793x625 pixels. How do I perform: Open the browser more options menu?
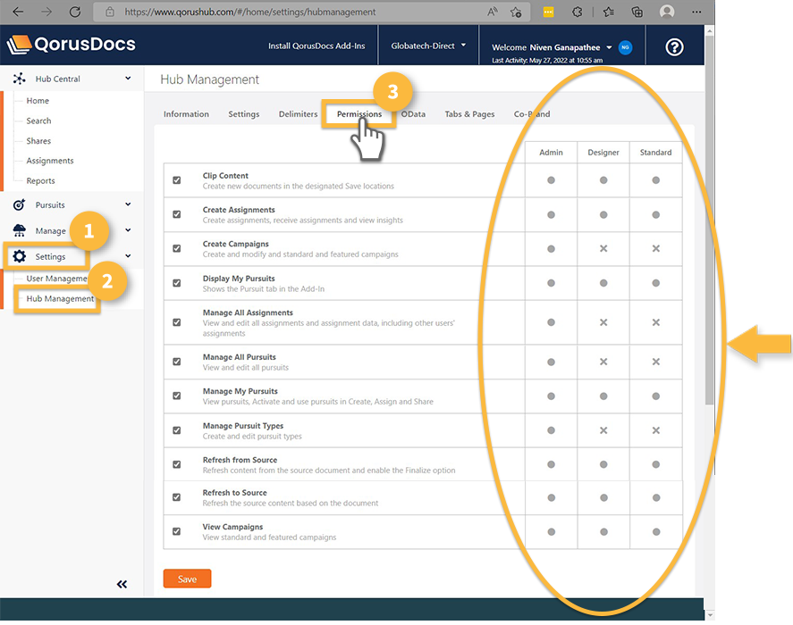click(x=696, y=12)
